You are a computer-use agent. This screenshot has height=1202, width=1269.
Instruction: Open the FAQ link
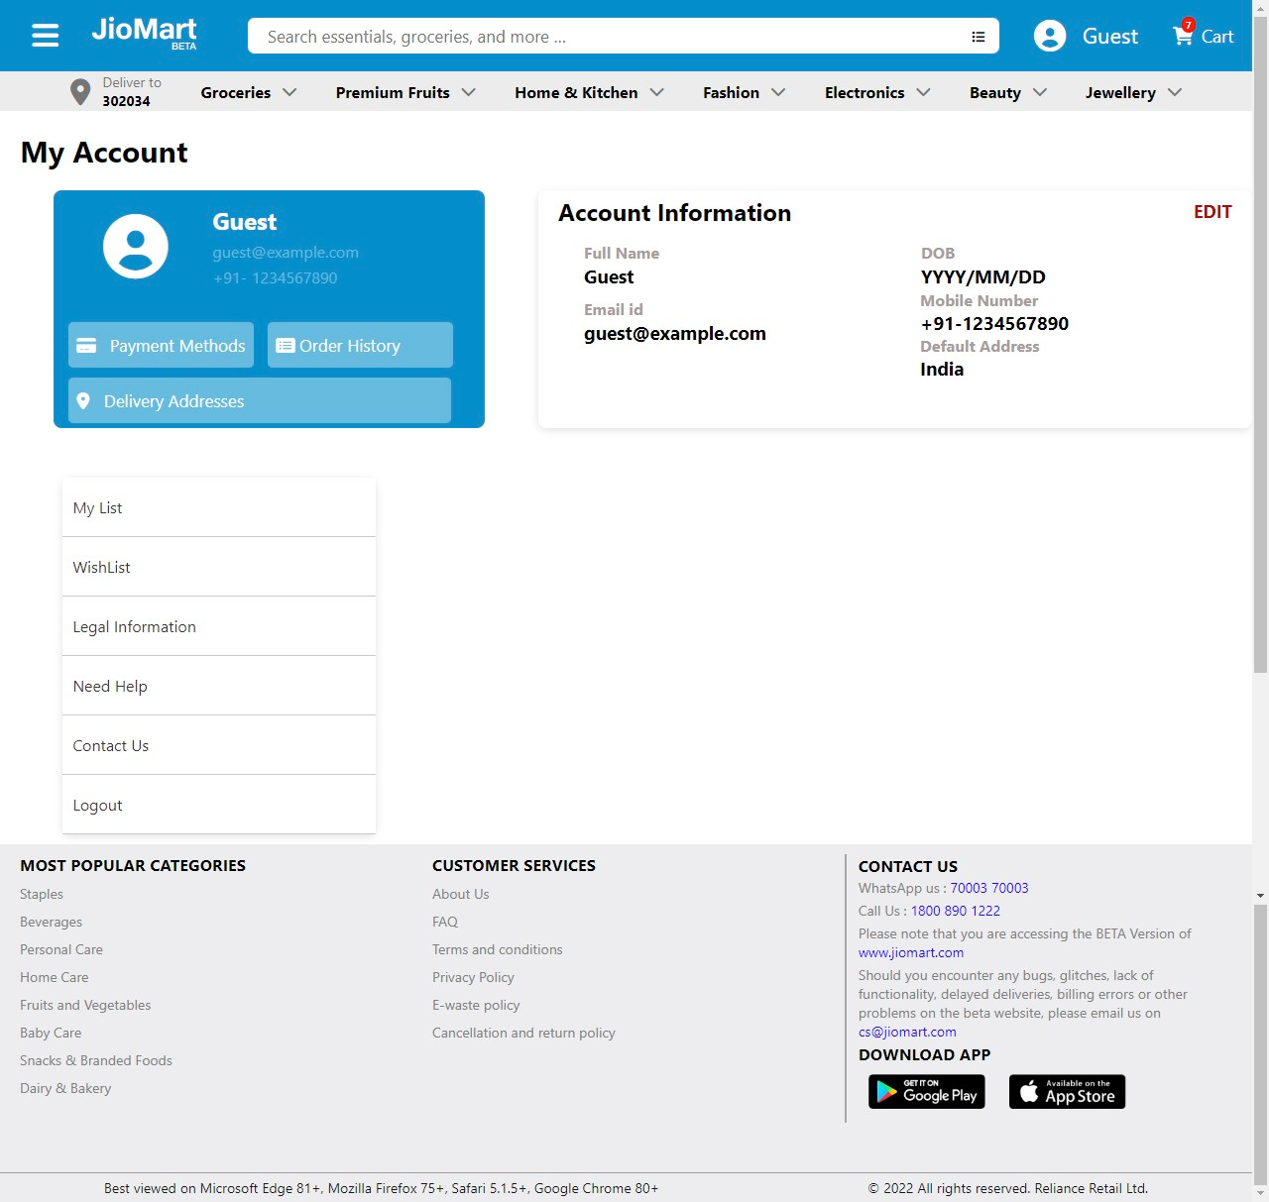[445, 922]
